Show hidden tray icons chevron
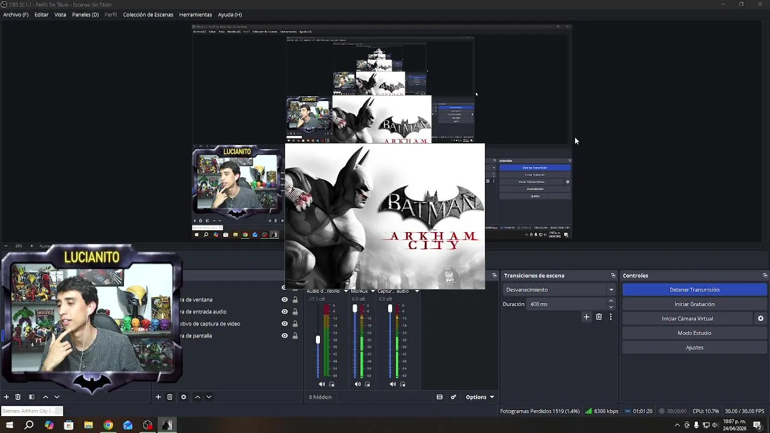Screen dimensions: 770x433 (x=677, y=425)
